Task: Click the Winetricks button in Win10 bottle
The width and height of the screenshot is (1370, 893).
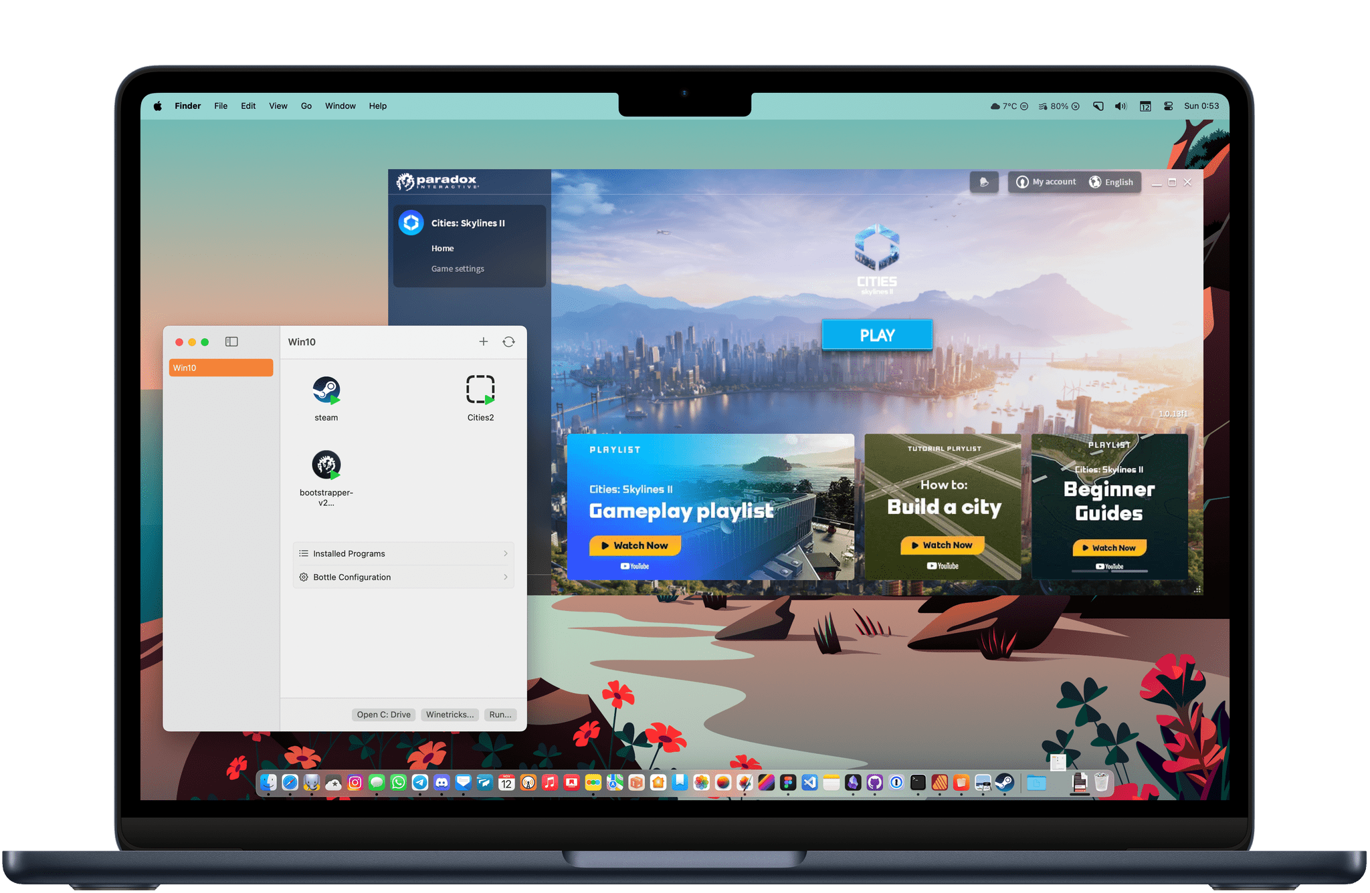Action: pos(450,713)
